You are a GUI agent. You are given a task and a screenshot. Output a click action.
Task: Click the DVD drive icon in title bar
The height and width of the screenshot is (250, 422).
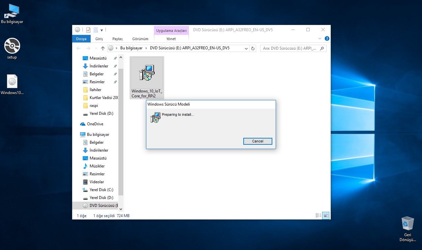(77, 30)
